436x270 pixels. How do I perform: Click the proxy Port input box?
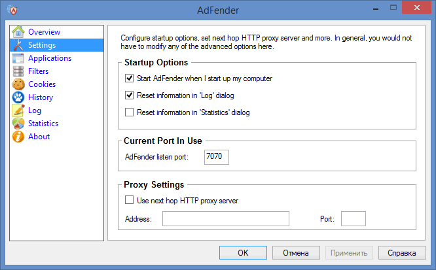(354, 218)
